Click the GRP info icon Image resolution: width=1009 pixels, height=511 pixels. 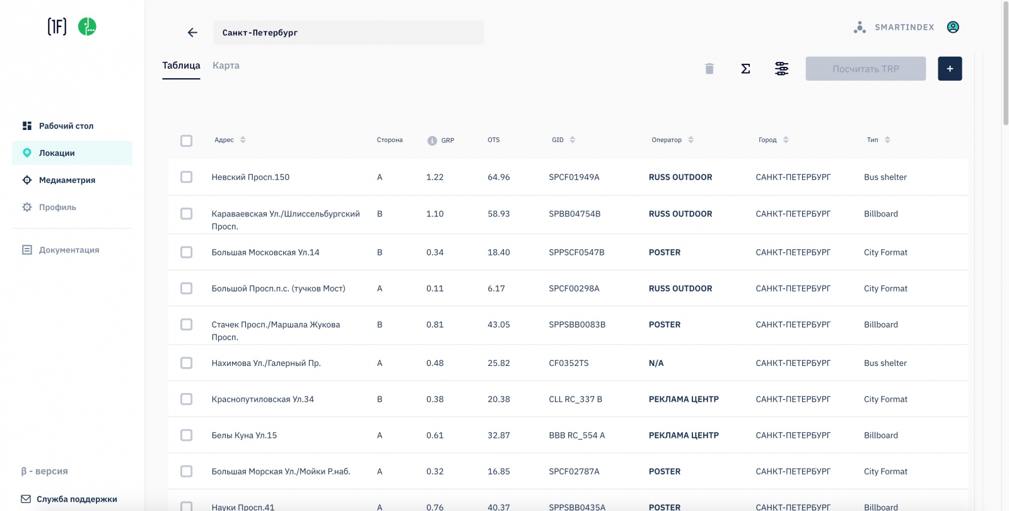pos(432,141)
